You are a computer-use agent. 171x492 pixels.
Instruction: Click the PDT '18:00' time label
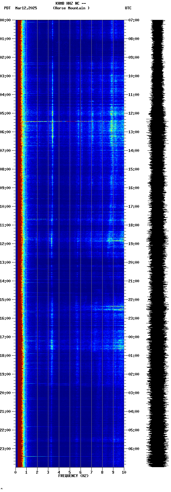(x=5, y=356)
